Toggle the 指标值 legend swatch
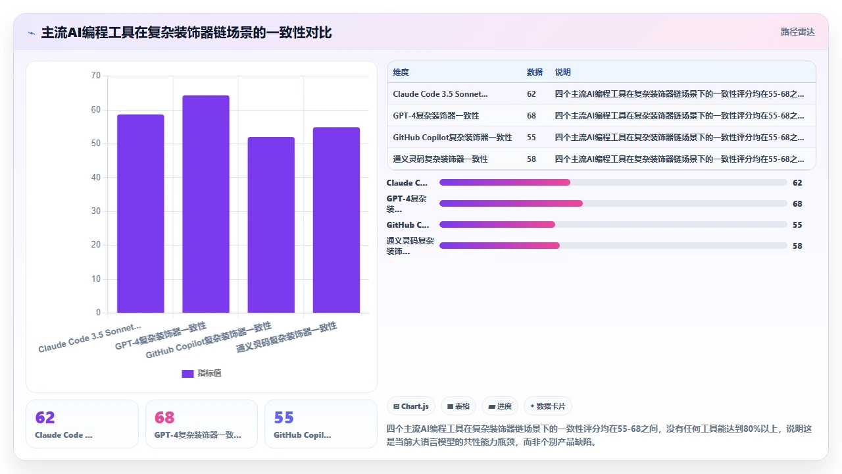 click(187, 373)
